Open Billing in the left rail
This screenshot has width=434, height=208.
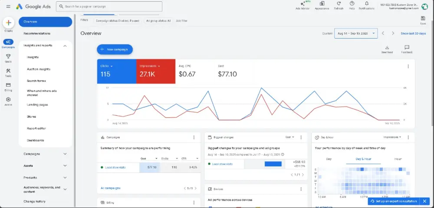(x=8, y=85)
